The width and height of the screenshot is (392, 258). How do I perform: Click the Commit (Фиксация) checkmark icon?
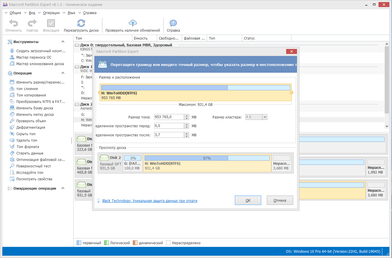tap(51, 23)
